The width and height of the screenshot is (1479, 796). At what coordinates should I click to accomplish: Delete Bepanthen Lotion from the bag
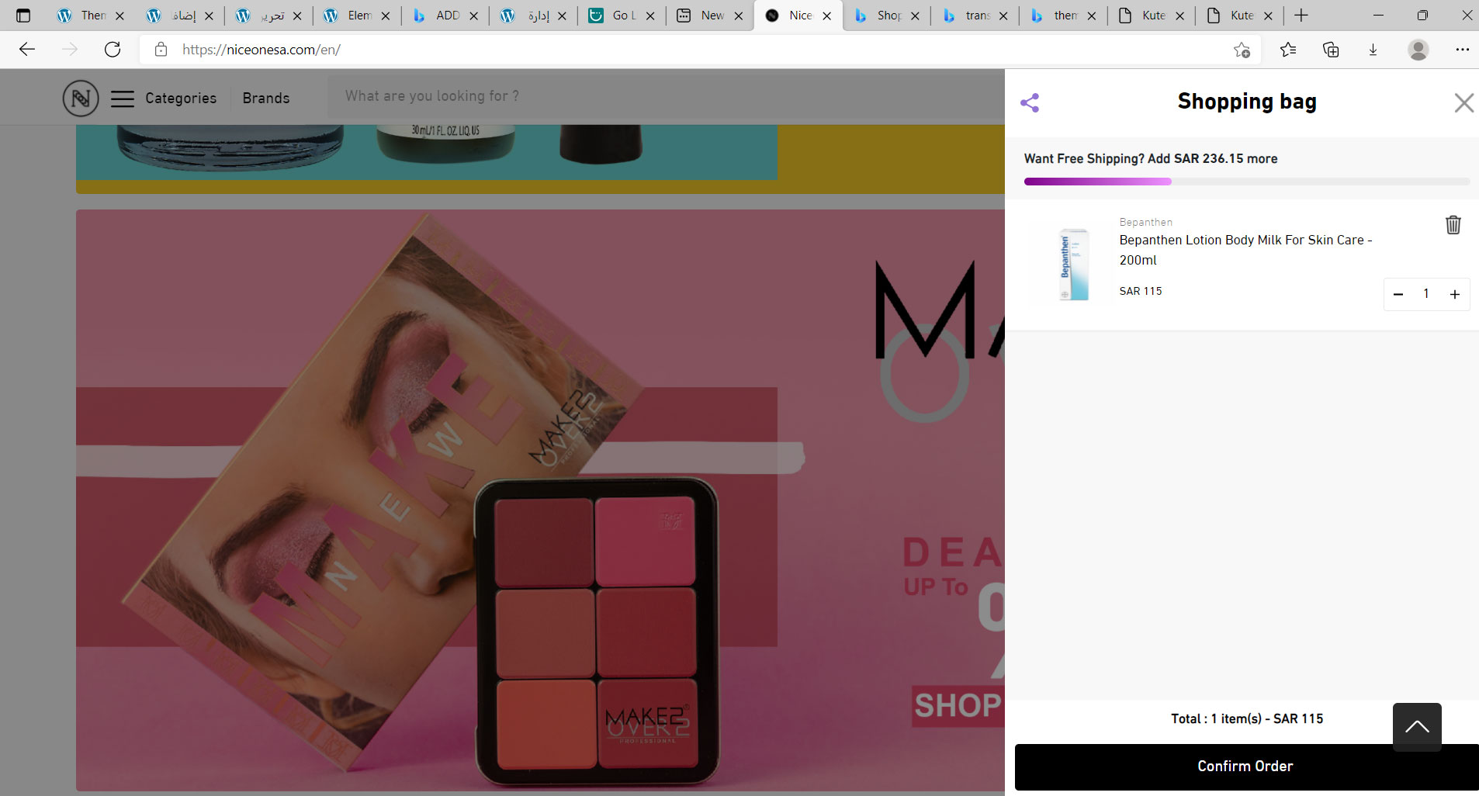pyautogui.click(x=1453, y=224)
